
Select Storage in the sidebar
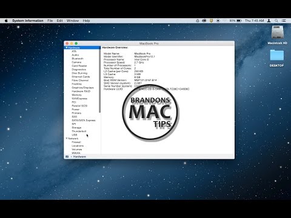(x=76, y=128)
